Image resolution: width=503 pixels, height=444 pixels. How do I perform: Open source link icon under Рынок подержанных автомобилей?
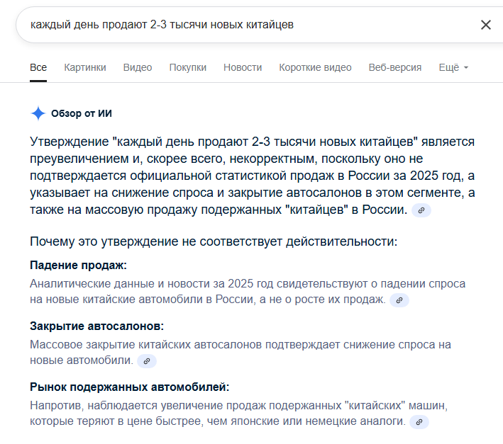coord(419,422)
